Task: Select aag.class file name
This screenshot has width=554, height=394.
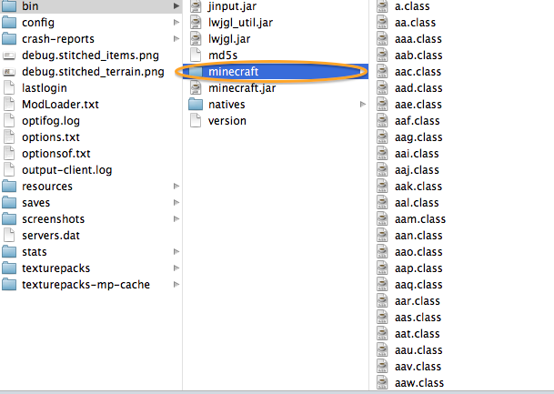Action: pos(418,137)
